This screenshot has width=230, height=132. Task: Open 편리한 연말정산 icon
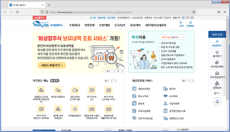[x=58, y=90]
